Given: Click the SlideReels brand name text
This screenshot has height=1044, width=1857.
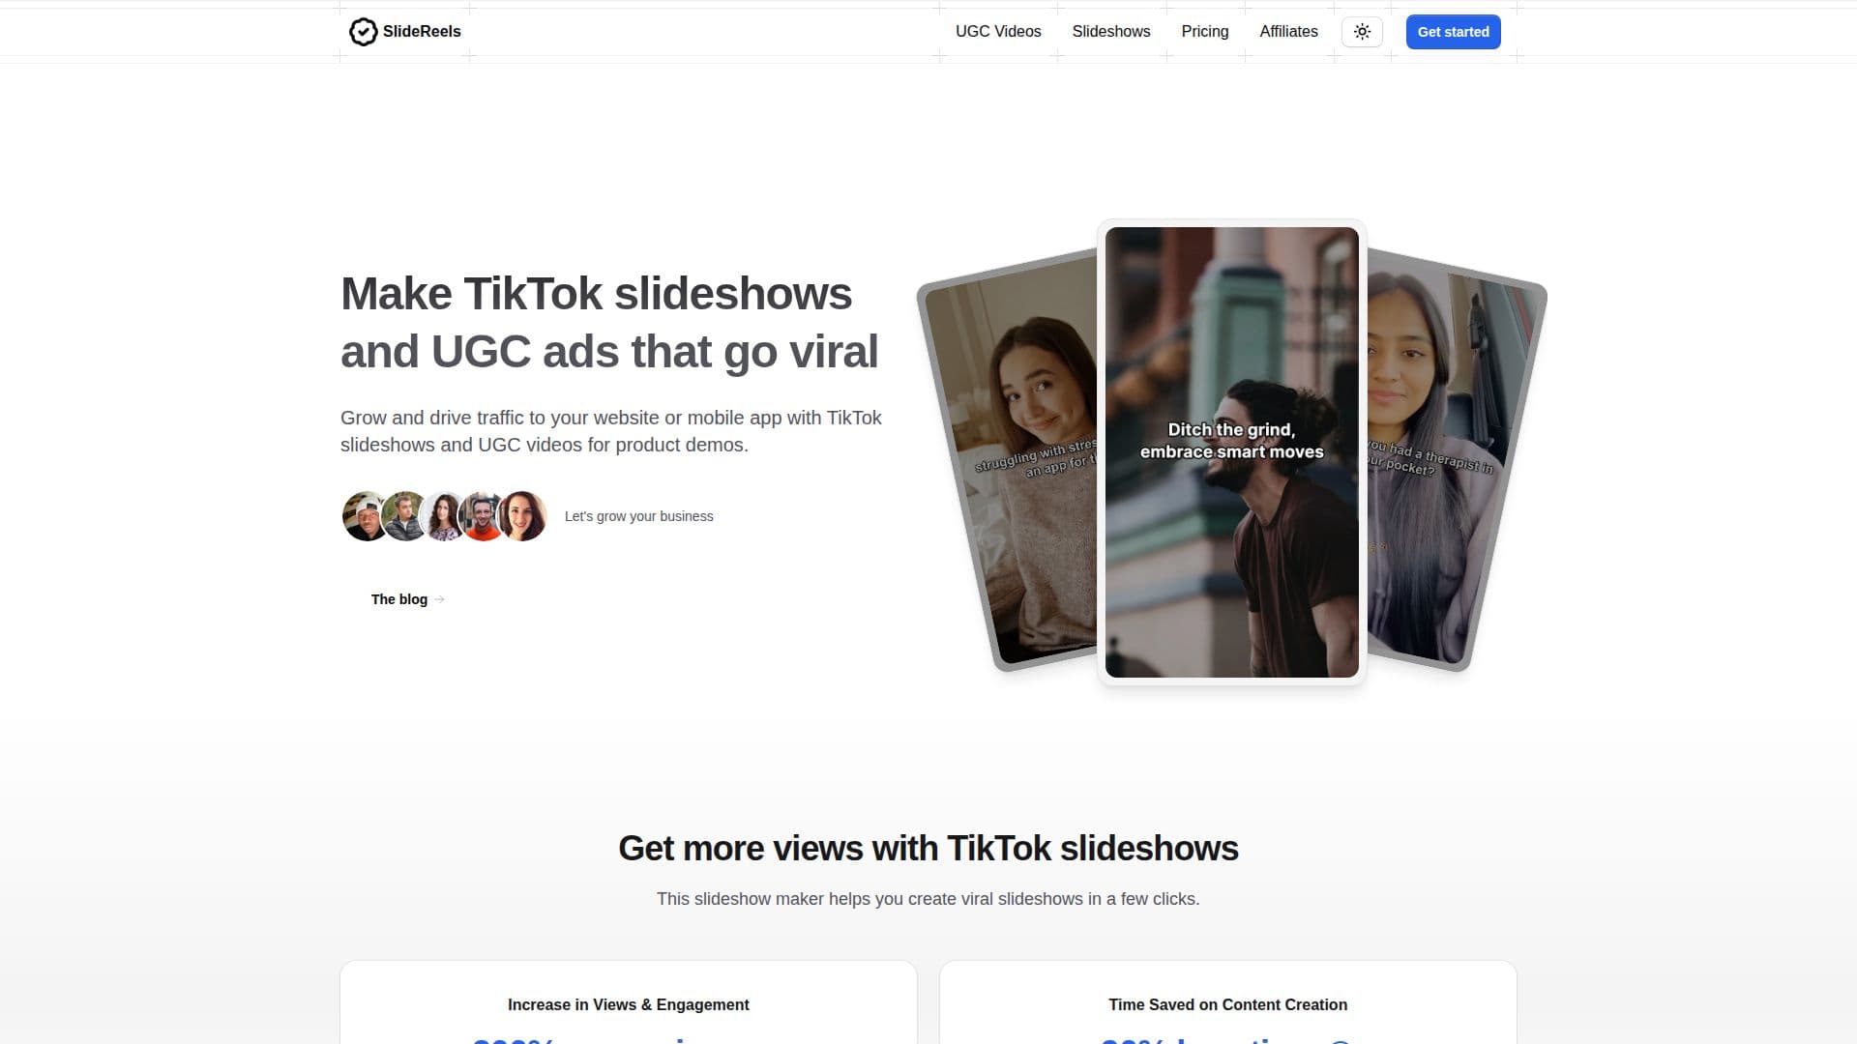Looking at the screenshot, I should click(422, 32).
